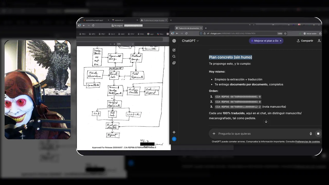Image resolution: width=329 pixels, height=185 pixels.
Task: Switch to the network-ui tab
Action: coord(125,20)
